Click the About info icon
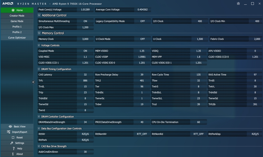 (13, 154)
